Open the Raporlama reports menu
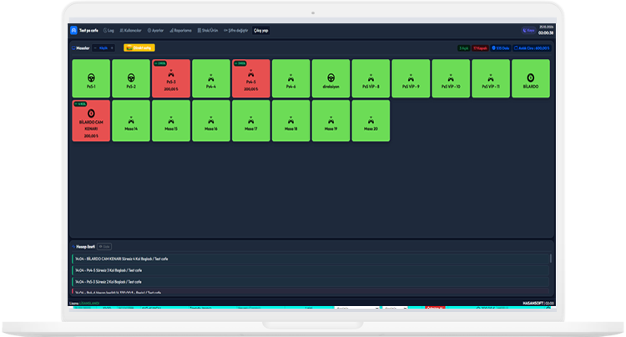Screen dimensions: 626x337 point(180,30)
